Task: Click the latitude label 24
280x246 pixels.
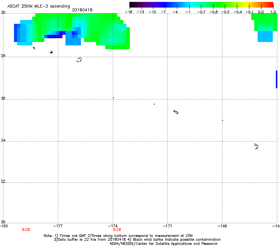Action: [x=3, y=140]
